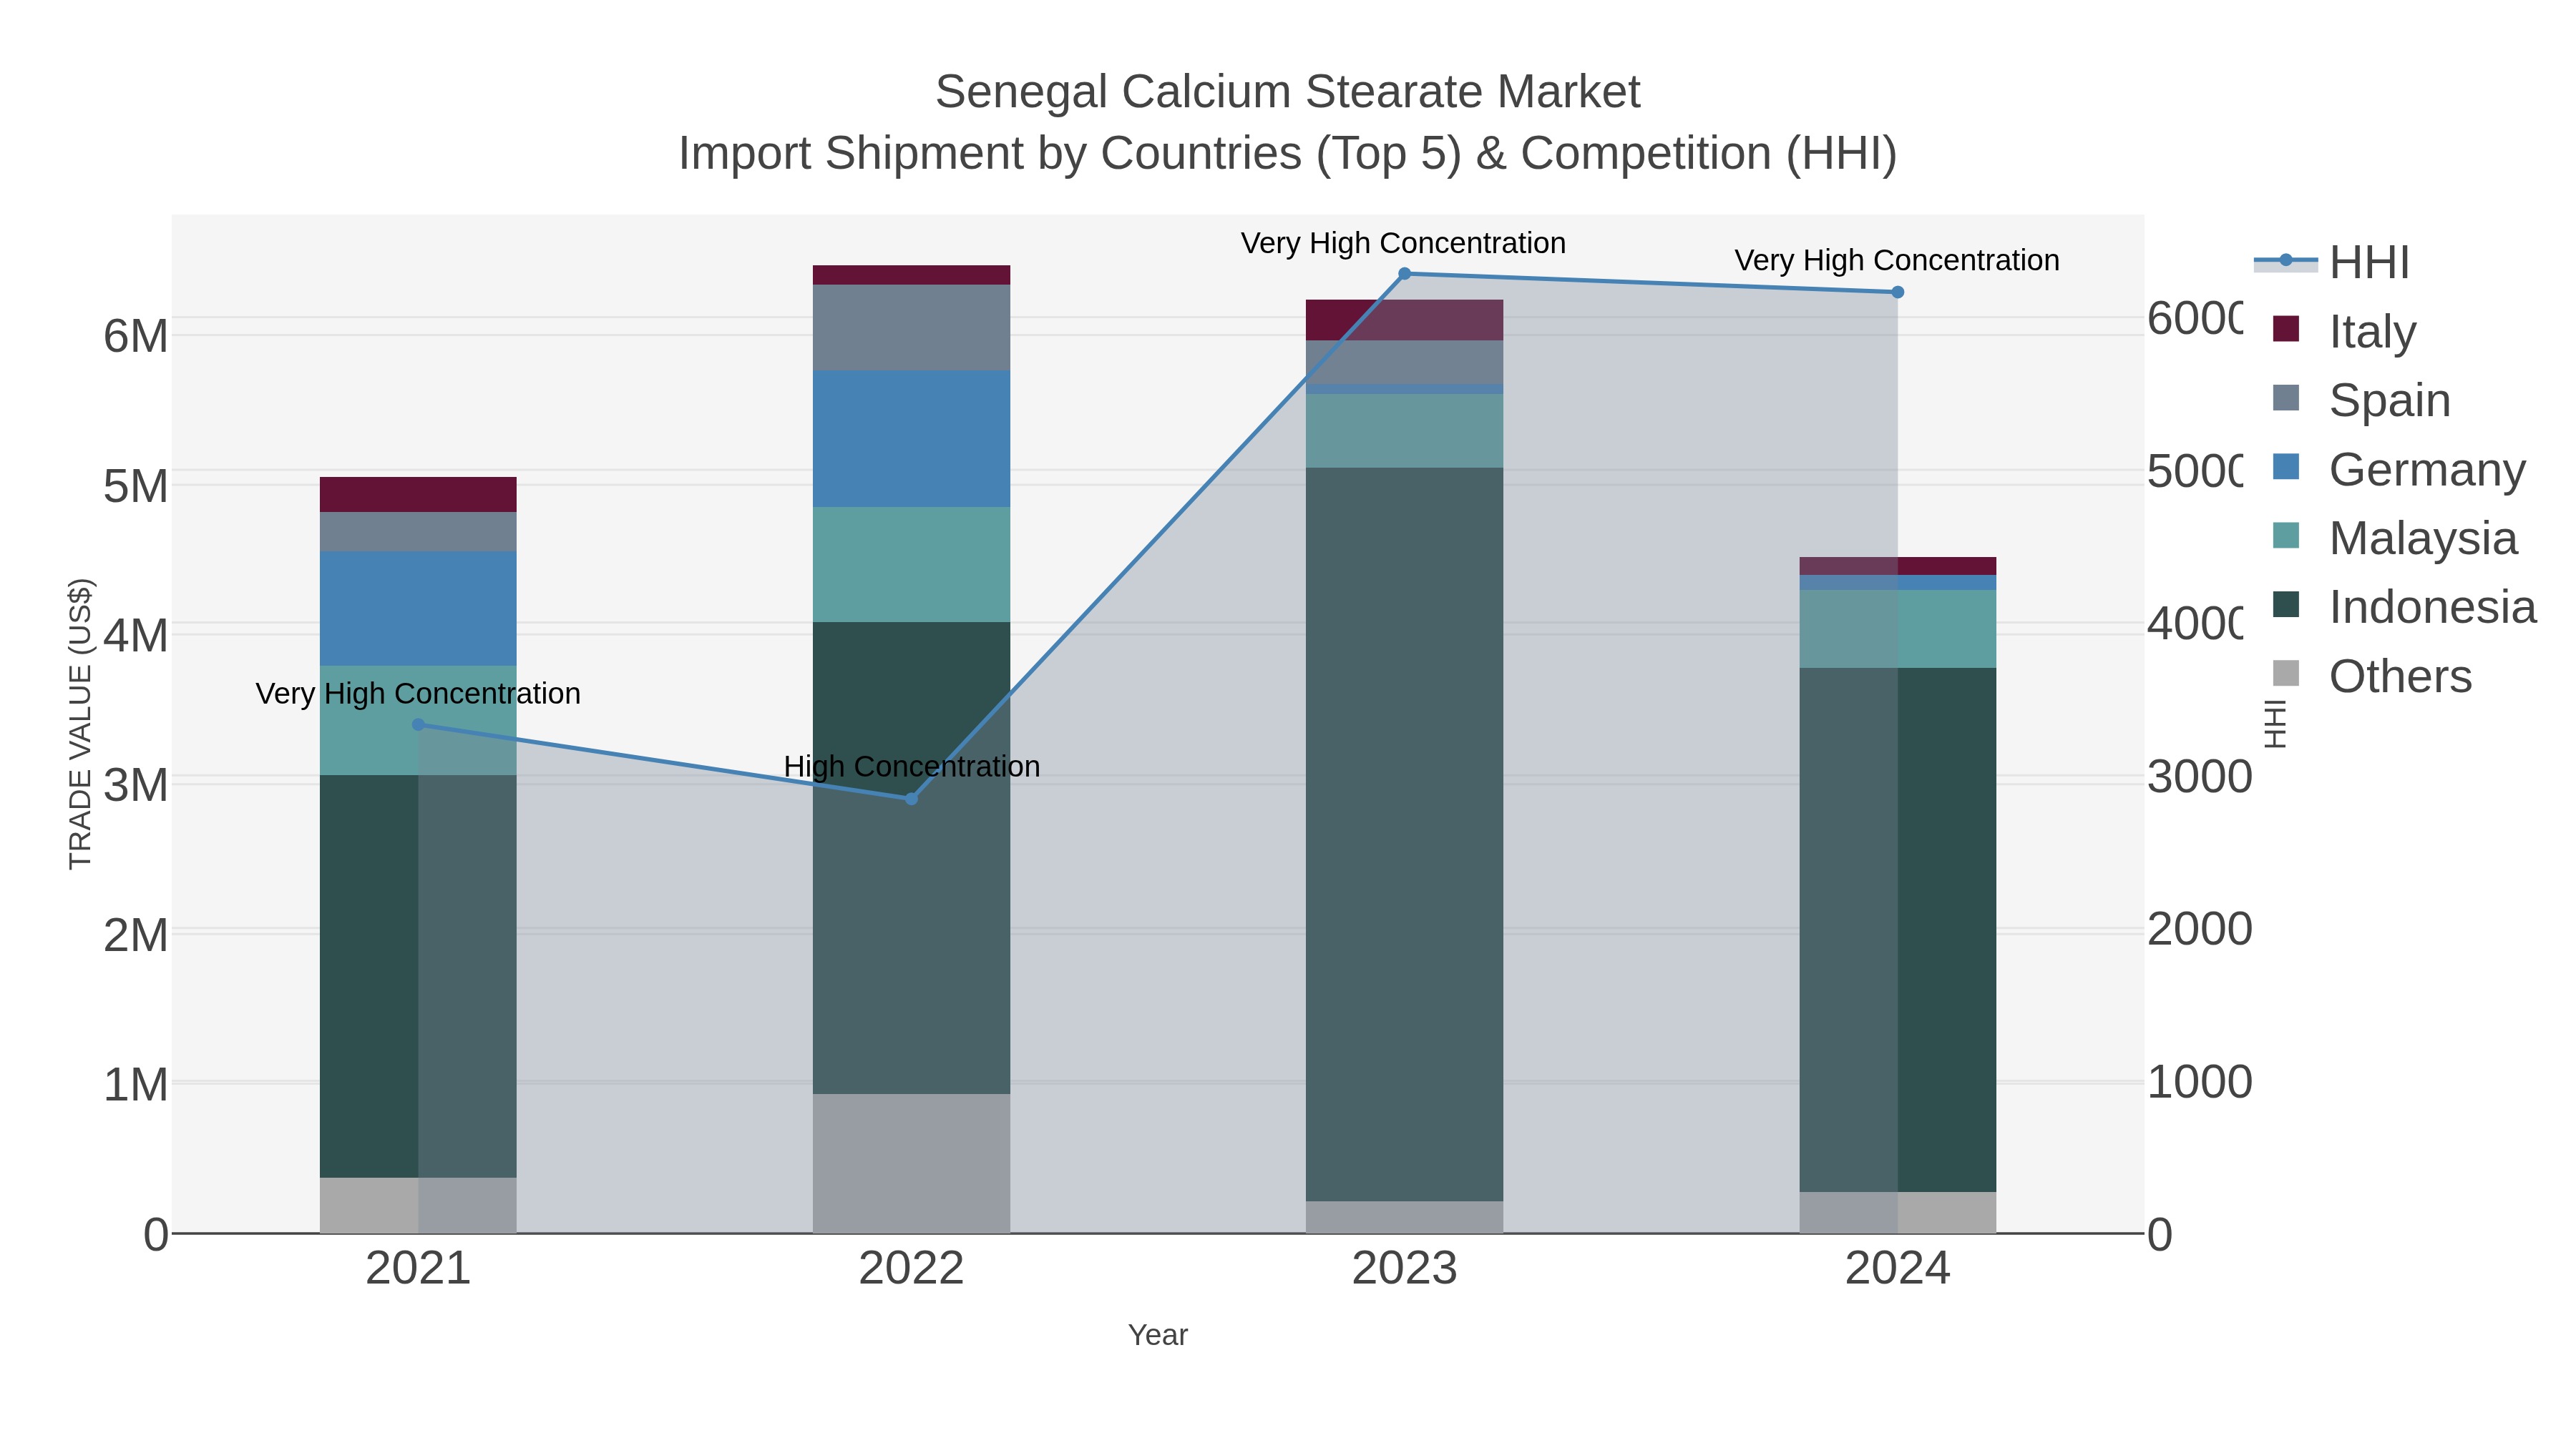Click the 'Very High Concentration' annotation at 2021
The width and height of the screenshot is (2576, 1448).
click(418, 694)
